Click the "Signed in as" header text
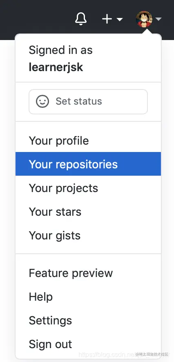 pos(61,50)
